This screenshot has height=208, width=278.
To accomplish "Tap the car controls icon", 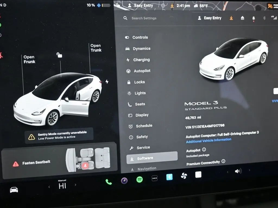I will [14, 190].
